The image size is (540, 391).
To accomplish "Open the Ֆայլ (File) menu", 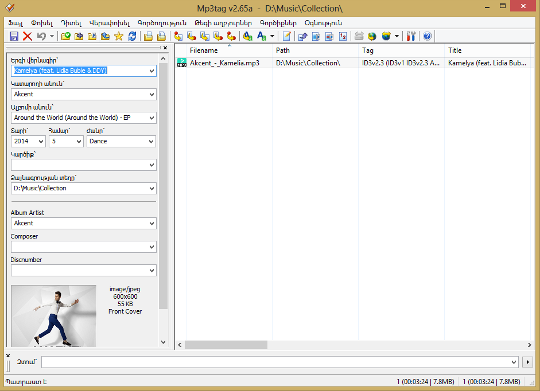I will 15,23.
